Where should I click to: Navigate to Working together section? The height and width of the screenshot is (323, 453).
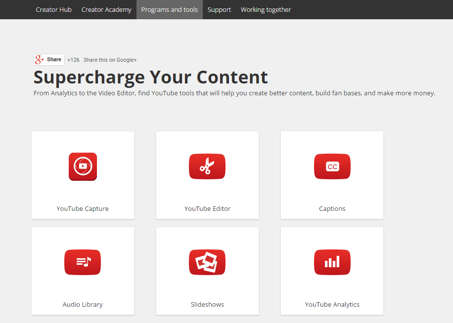pos(266,9)
